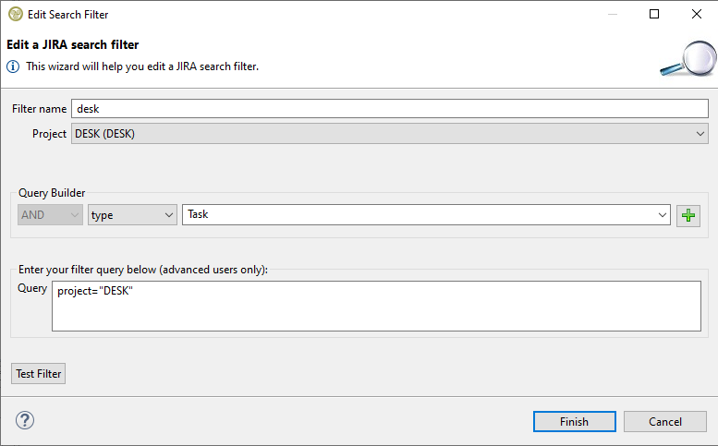718x446 pixels.
Task: Cancel the search filter wizard
Action: coord(665,421)
